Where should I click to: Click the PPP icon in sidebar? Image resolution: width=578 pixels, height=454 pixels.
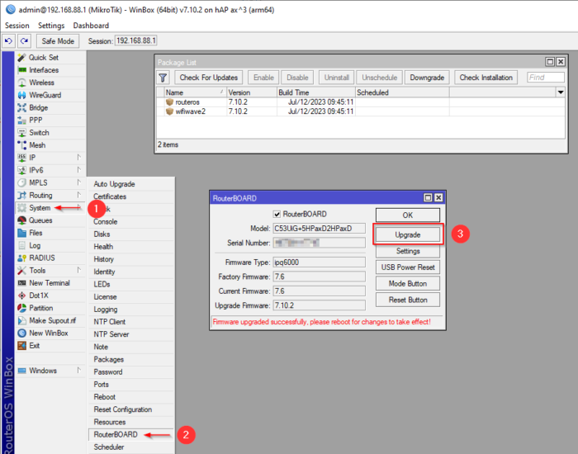point(22,121)
